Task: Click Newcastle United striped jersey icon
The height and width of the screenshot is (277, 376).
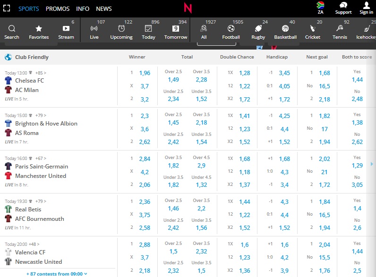Action: [x=8, y=262]
